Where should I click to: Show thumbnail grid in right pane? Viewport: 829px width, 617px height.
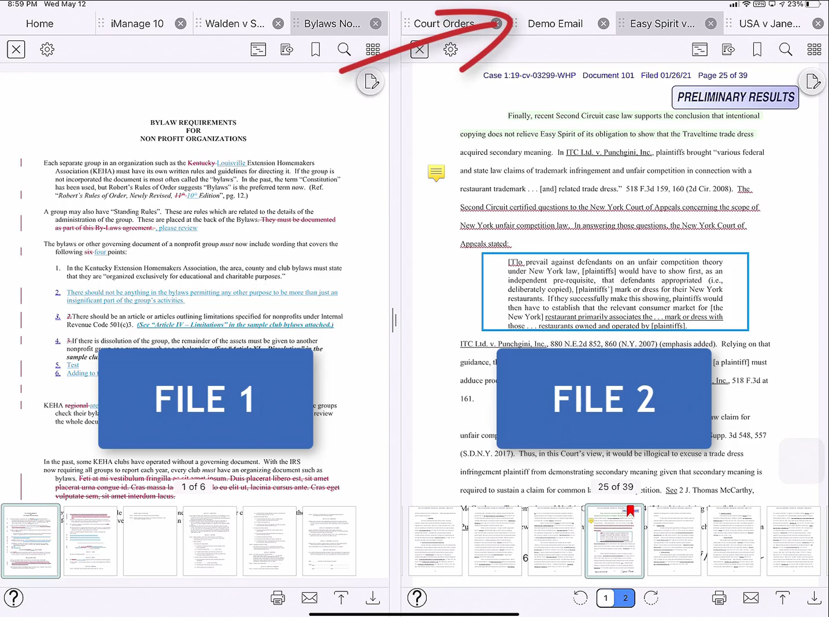click(x=814, y=49)
